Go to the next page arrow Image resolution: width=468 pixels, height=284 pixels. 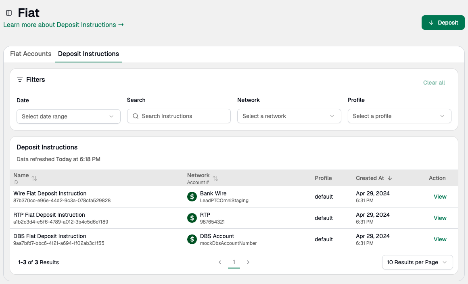click(x=248, y=262)
